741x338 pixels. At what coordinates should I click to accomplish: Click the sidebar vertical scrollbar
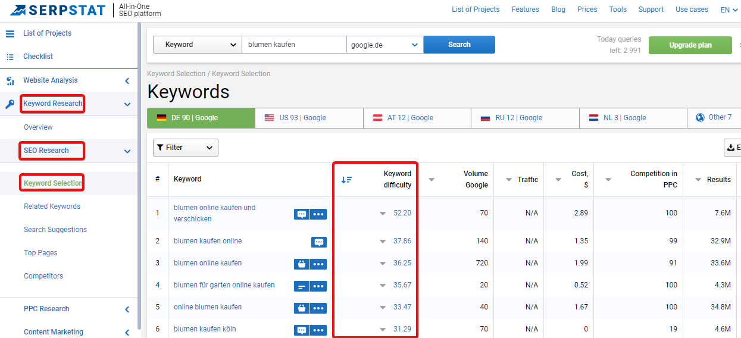pos(139,176)
